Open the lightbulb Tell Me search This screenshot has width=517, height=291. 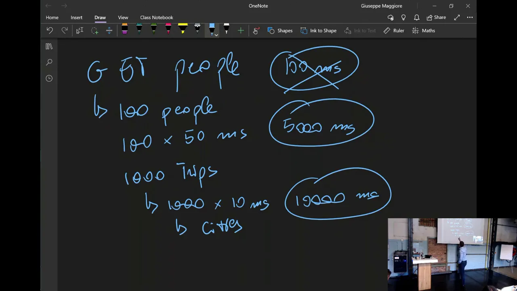click(403, 17)
